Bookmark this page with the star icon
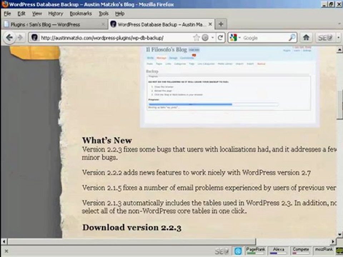 (x=197, y=38)
